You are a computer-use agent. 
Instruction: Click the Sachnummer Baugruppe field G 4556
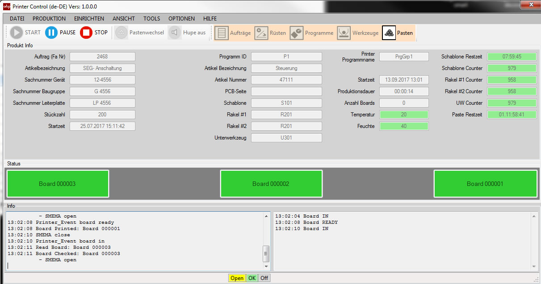102,91
